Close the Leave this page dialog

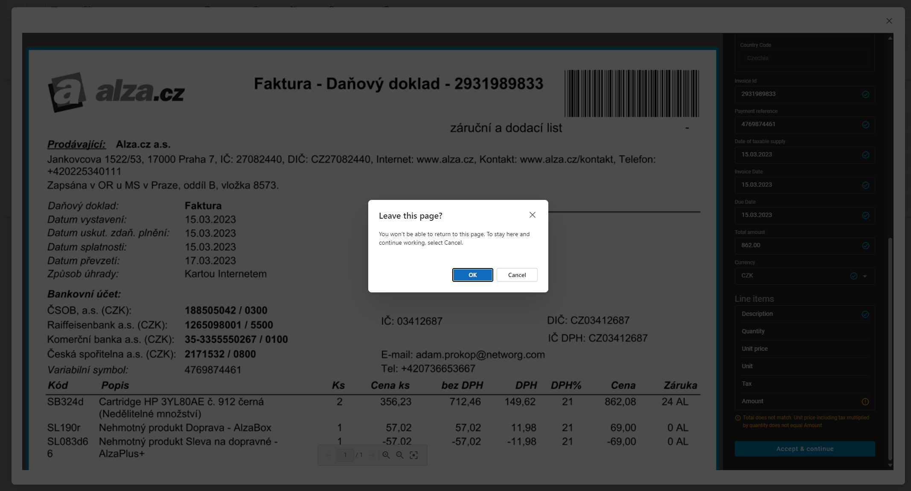click(x=533, y=215)
